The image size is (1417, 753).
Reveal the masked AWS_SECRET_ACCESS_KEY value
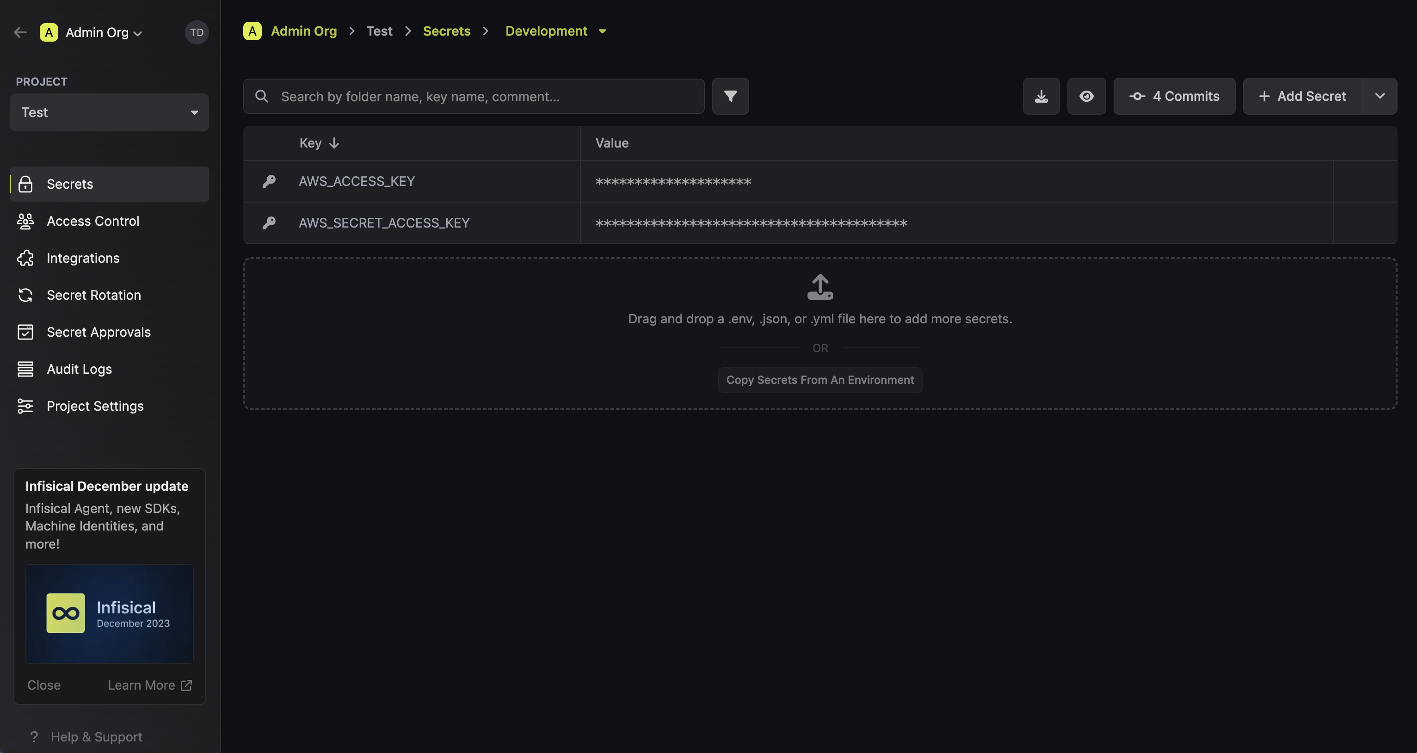coord(752,223)
